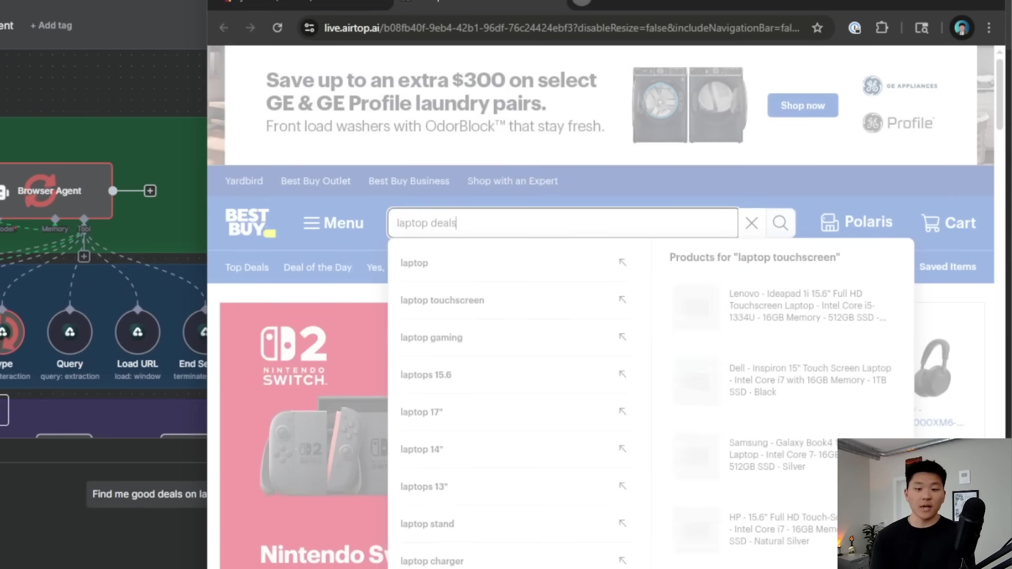Screen dimensions: 1012x569
Task: Click the plus under the Tool connector
Action: click(84, 257)
